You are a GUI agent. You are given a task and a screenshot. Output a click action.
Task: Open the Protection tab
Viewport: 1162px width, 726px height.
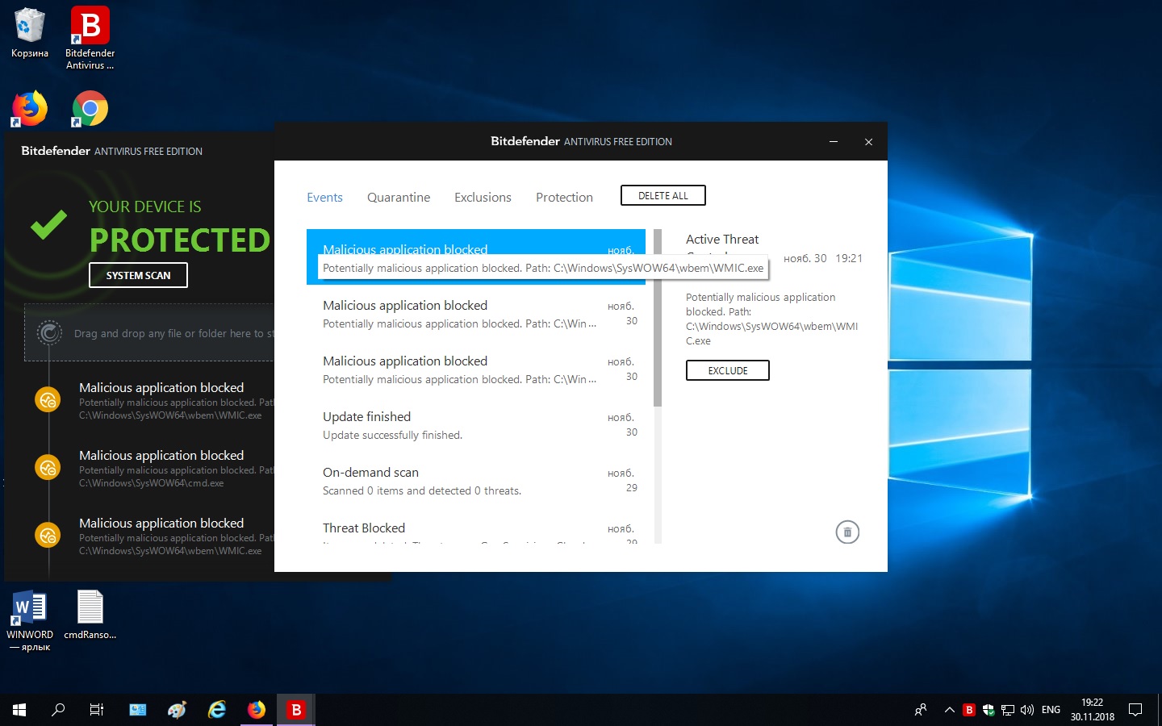564,198
